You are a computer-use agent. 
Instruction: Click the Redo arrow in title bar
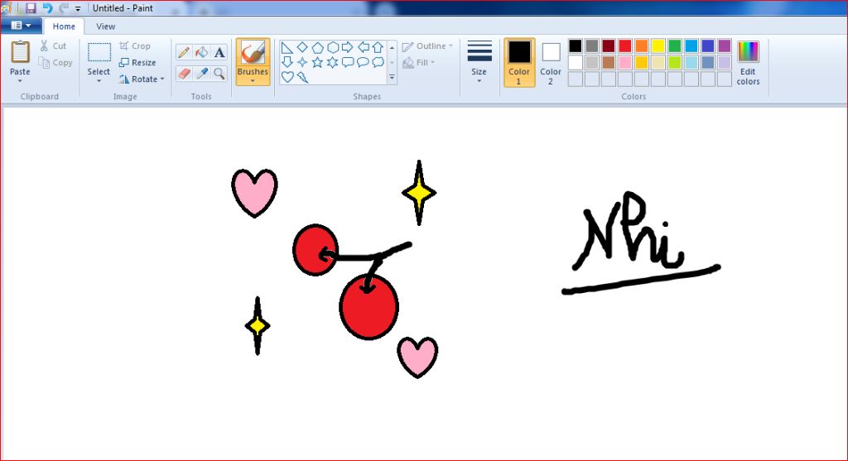[x=63, y=8]
